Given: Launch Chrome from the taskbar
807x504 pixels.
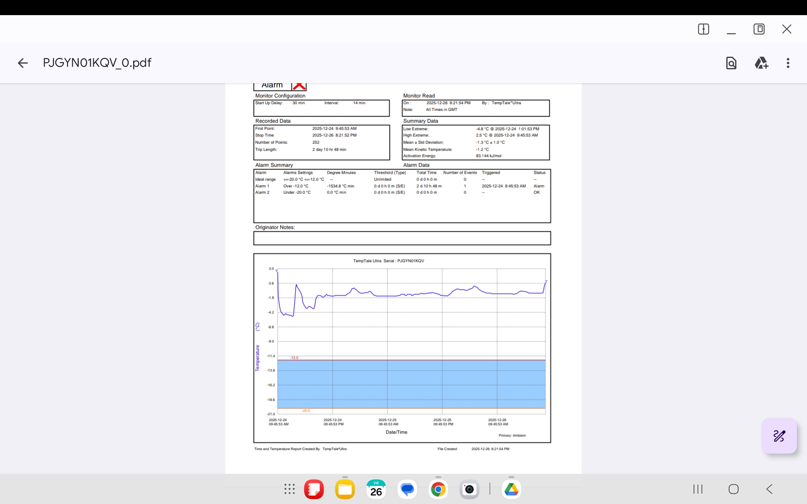Looking at the screenshot, I should click(438, 489).
